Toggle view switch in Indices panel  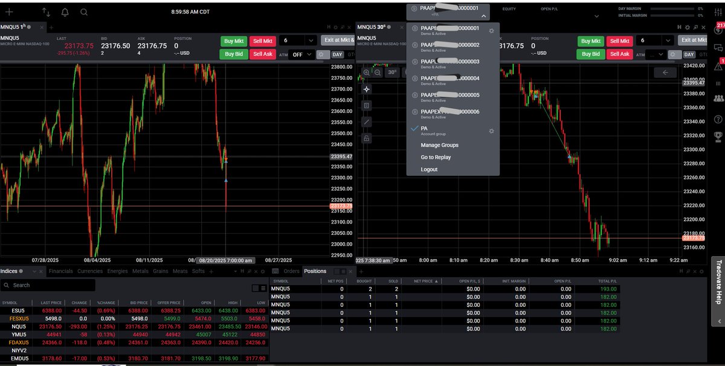coord(259,288)
